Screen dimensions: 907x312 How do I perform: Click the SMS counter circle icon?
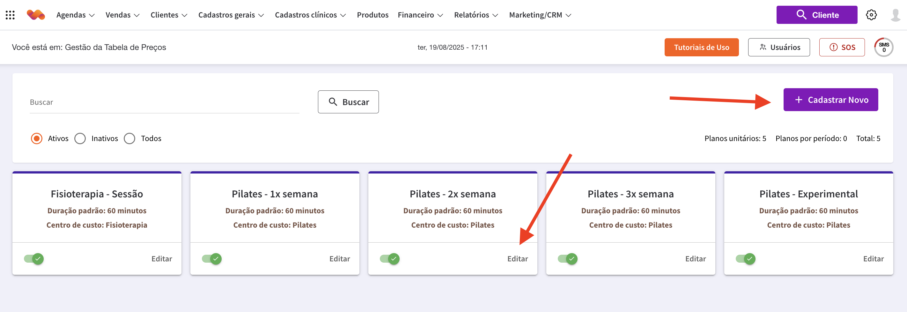click(883, 47)
